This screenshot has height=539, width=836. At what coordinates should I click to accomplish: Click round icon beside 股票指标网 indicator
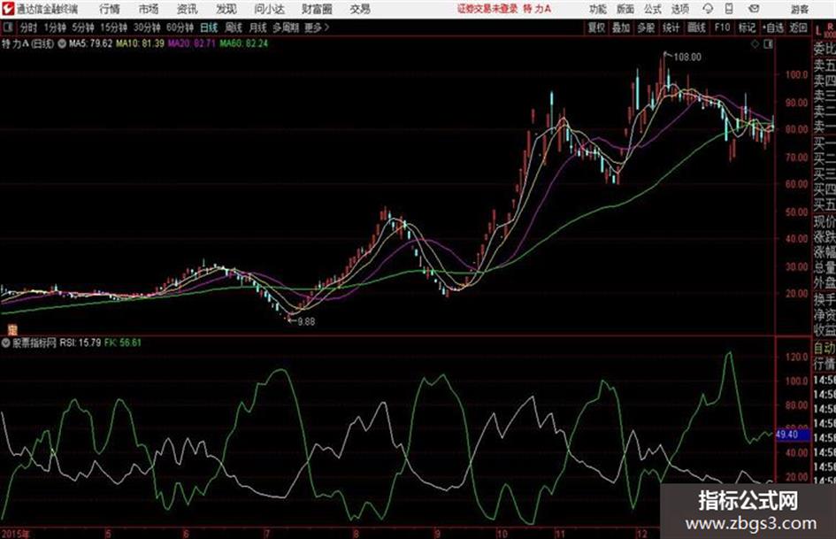(x=6, y=343)
